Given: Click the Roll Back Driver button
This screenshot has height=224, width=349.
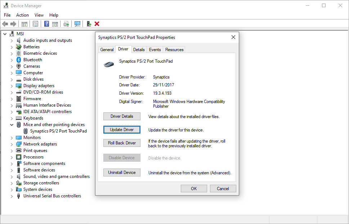Looking at the screenshot, I should [122, 143].
